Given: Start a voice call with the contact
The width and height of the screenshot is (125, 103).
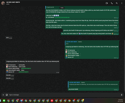Looking at the screenshot, I should 112,3.
